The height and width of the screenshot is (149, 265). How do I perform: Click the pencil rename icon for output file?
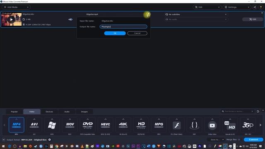tap(147, 14)
